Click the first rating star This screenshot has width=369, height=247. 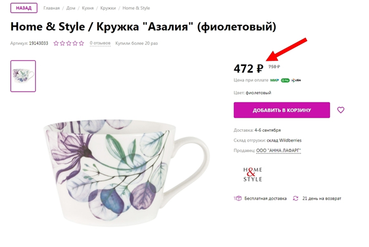[56, 43]
